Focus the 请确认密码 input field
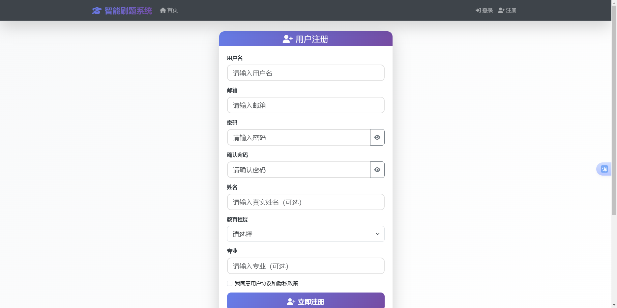Viewport: 617px width, 308px height. 299,170
